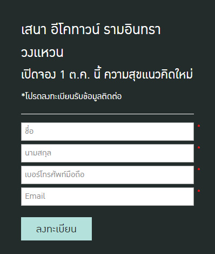
Task: Submit the form with the ลงทะเบียน button
Action: pos(56,229)
